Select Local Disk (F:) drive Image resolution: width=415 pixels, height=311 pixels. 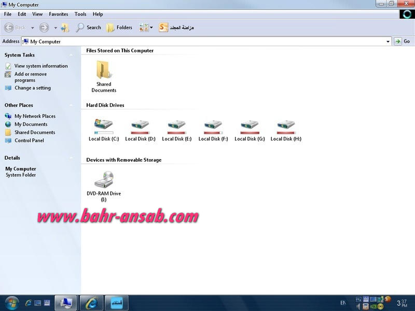(213, 130)
